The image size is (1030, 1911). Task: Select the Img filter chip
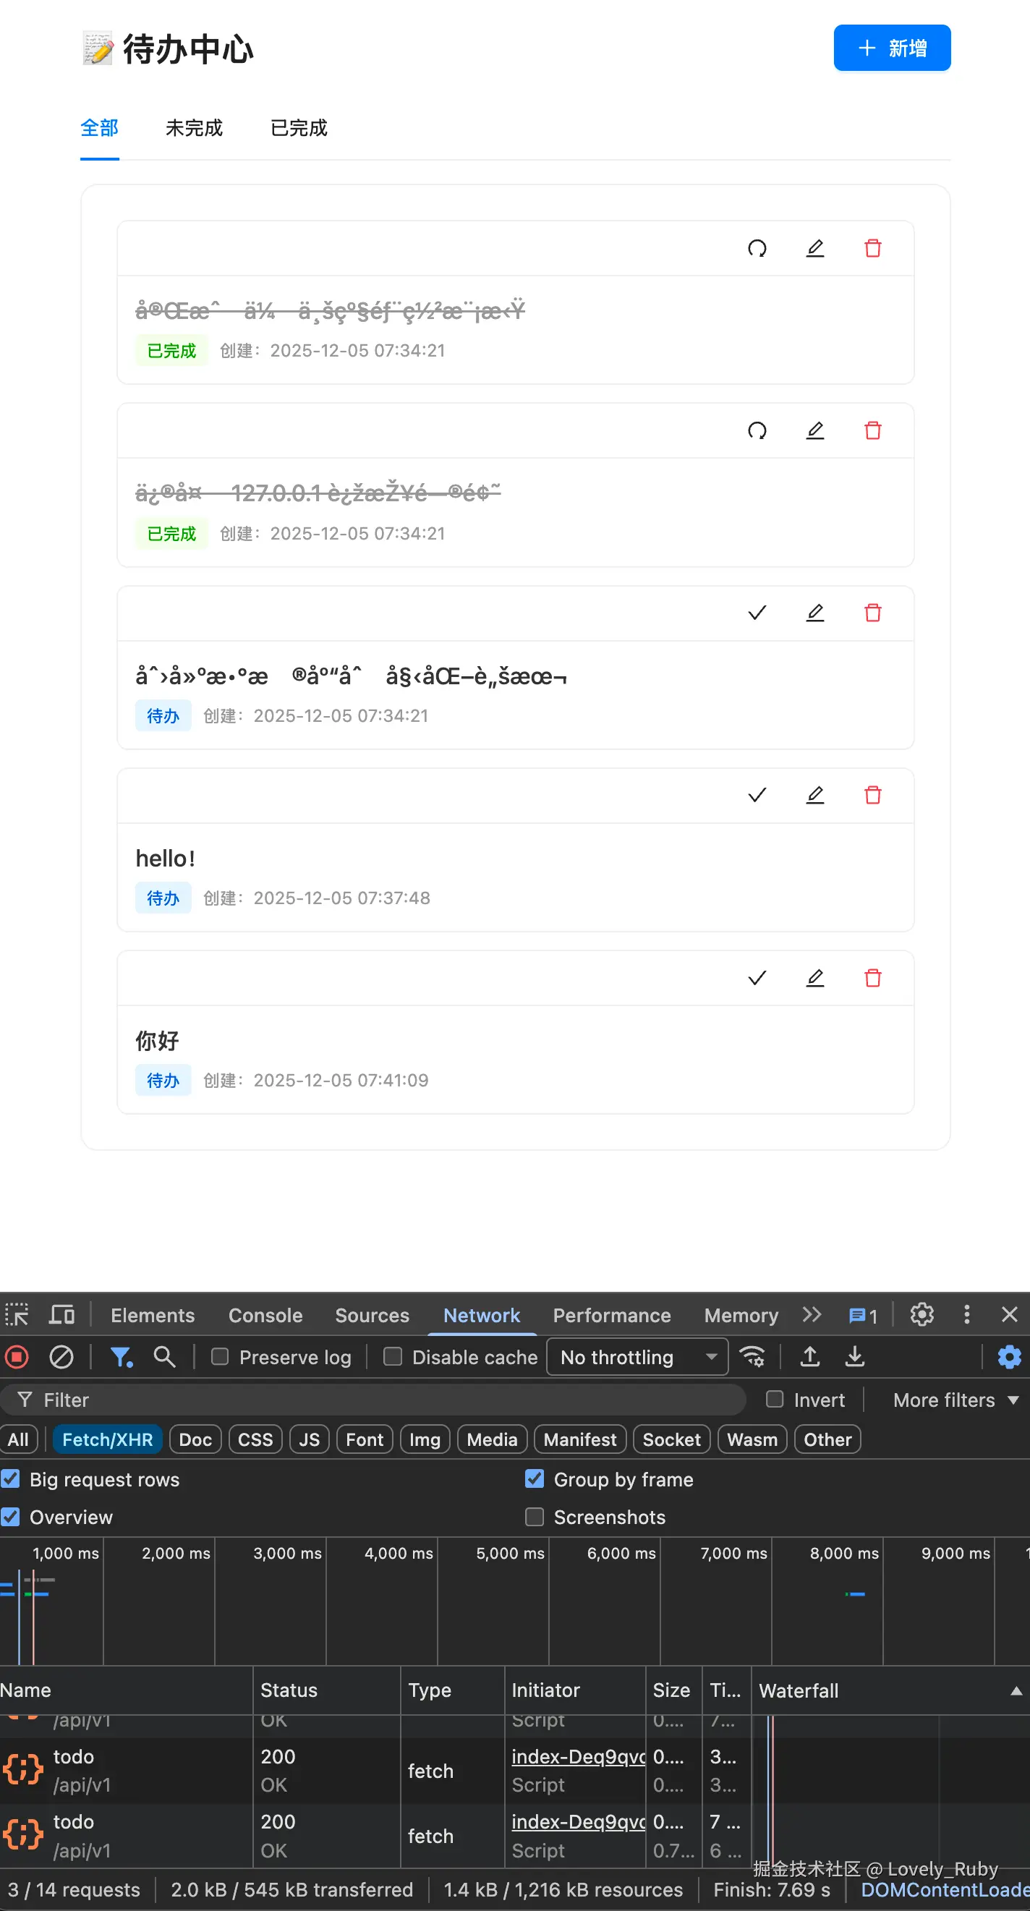425,1440
